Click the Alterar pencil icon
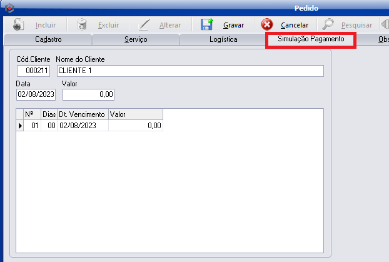 (x=144, y=25)
